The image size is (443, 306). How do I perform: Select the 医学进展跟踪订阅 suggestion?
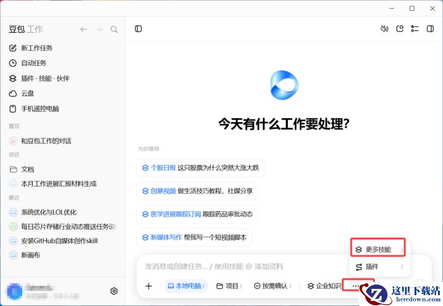(x=197, y=214)
